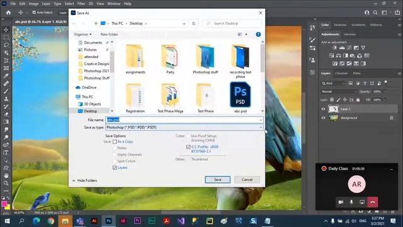Screen dimensions: 403x227
Task: Select the Eyedropper tool
Action: point(6,76)
